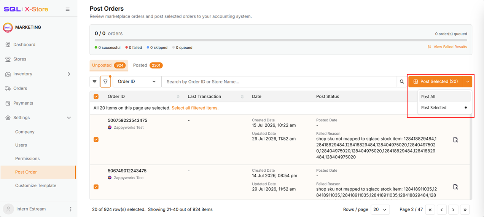View details icon for order 506749012243475
484x217 pixels.
(455, 187)
